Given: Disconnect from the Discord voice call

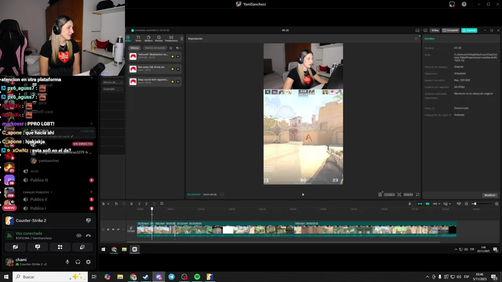Looking at the screenshot, I should pyautogui.click(x=88, y=235).
